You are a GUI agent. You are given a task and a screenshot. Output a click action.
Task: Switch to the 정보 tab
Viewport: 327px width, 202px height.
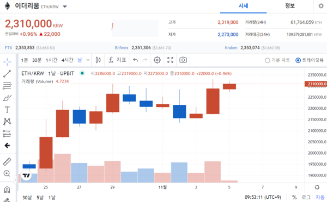[290, 6]
